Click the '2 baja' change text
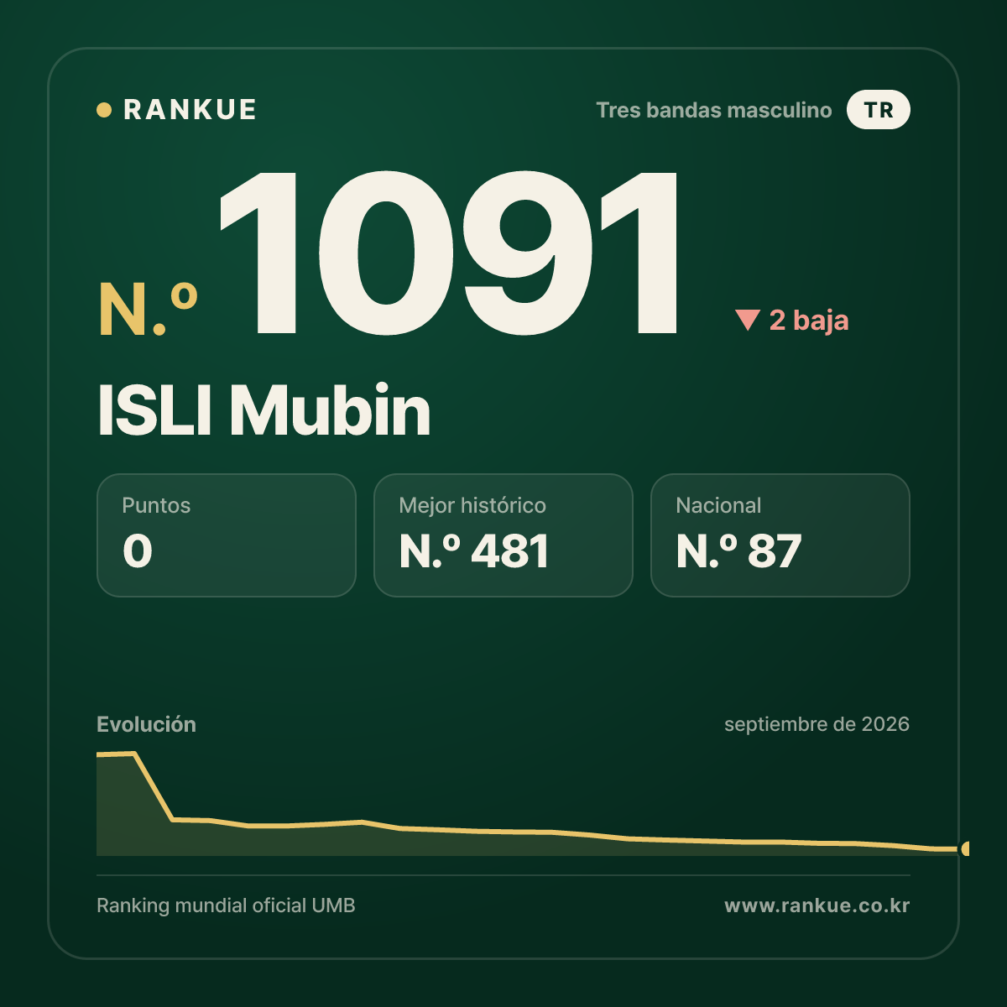 809,320
